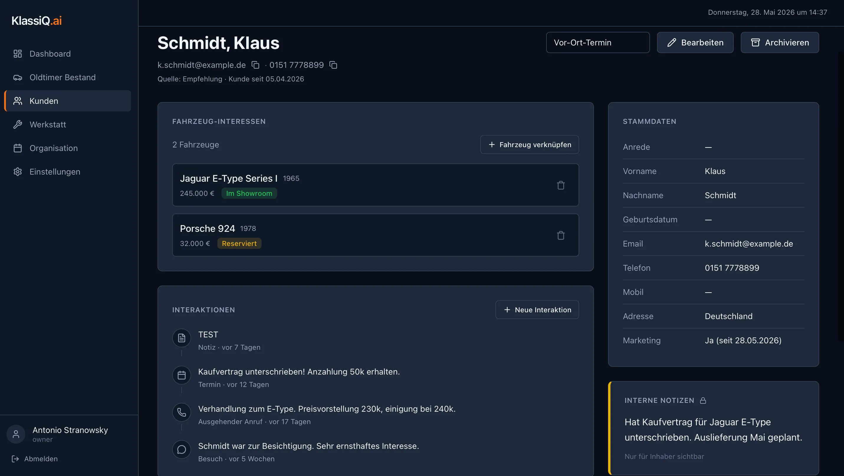Click the Abmelden logout arrow icon
Viewport: 844px width, 476px height.
[15, 459]
